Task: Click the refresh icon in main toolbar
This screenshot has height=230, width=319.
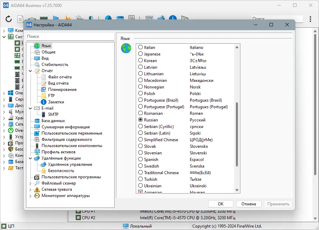Action: coord(9,19)
